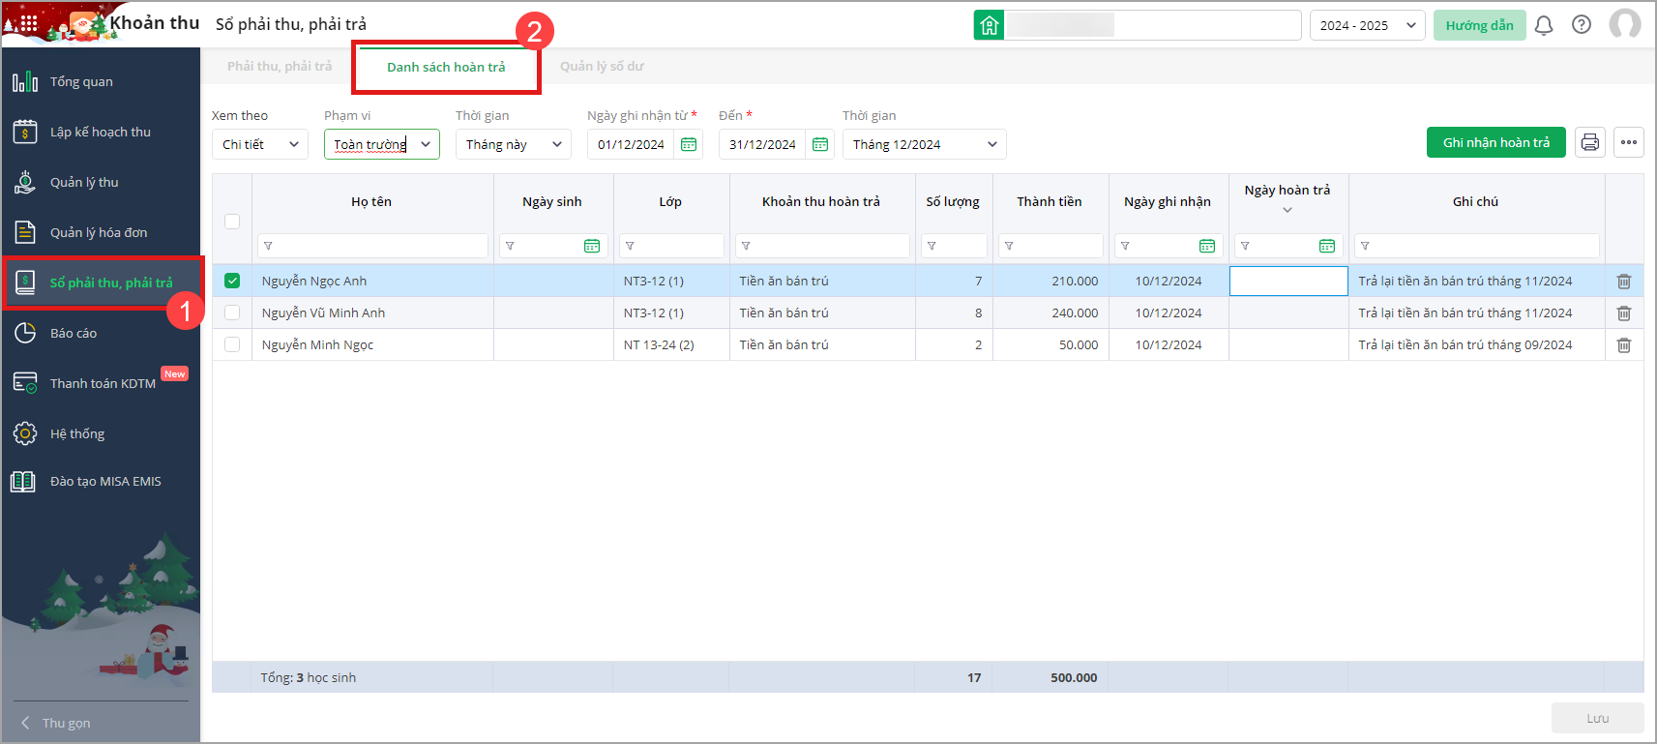Viewport: 1657px width, 744px height.
Task: Click the filter funnel under Thành tiền
Action: pyautogui.click(x=1009, y=246)
